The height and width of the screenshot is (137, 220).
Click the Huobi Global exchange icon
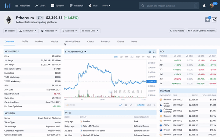point(161,105)
